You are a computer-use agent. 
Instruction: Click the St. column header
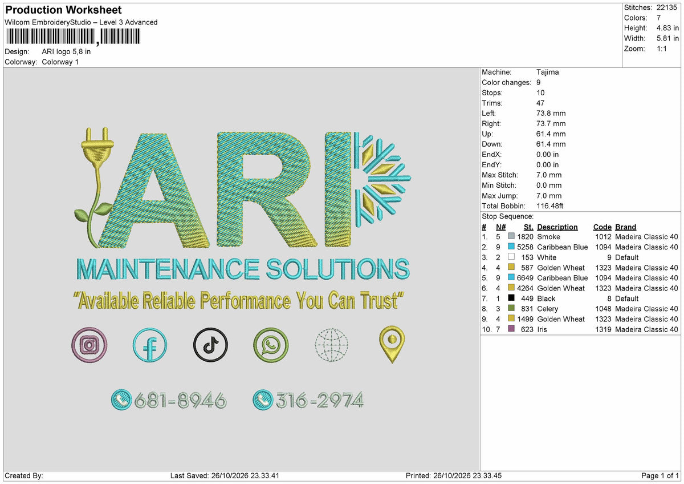pyautogui.click(x=528, y=227)
